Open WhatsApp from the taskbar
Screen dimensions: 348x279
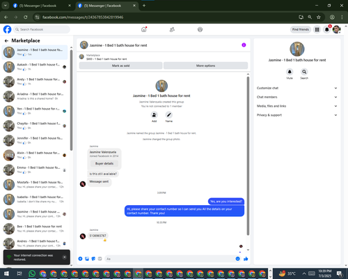[32, 273]
